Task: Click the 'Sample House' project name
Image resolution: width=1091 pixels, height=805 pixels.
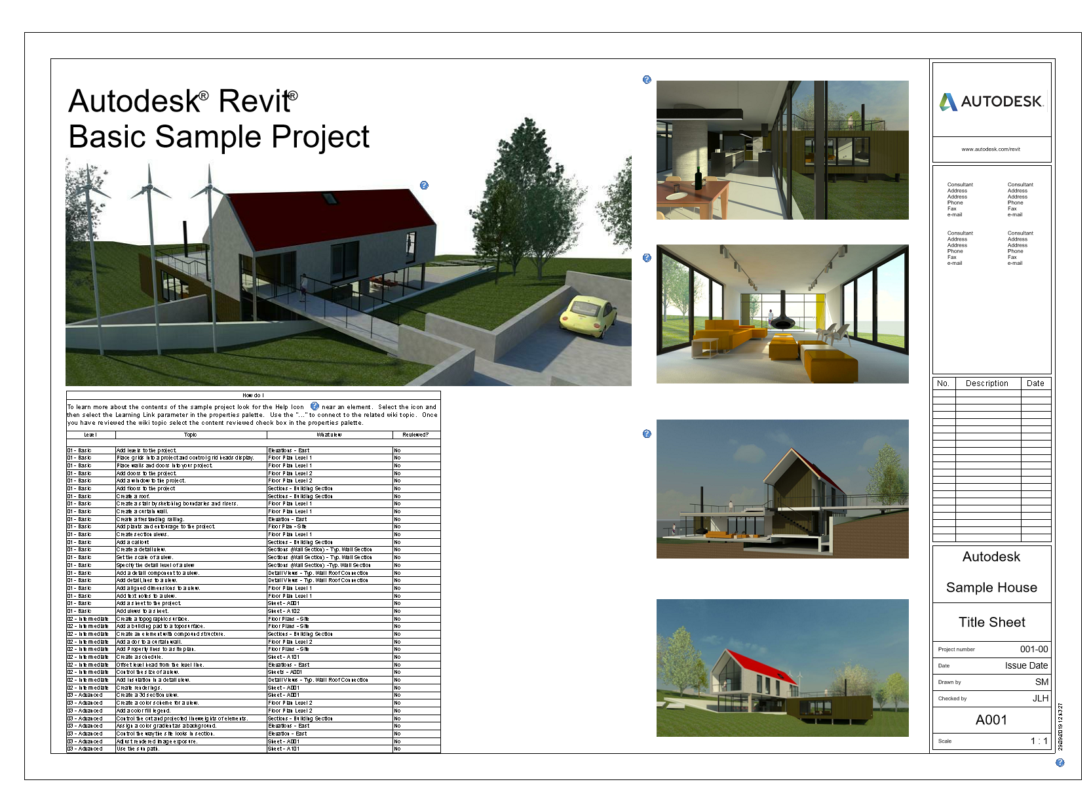Action: point(991,587)
